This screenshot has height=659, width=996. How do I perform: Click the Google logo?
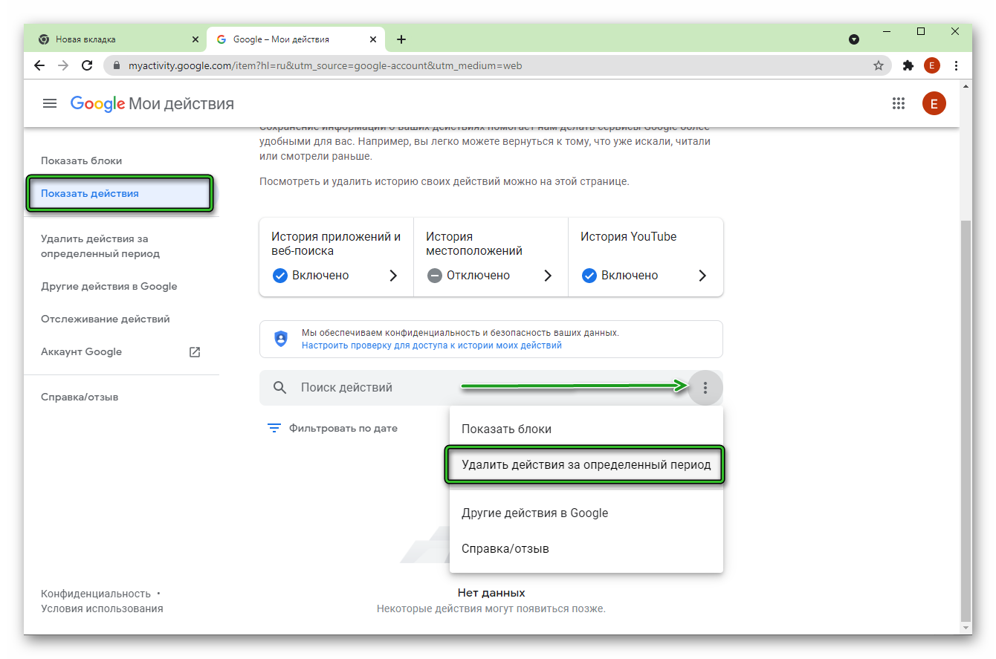pos(97,104)
